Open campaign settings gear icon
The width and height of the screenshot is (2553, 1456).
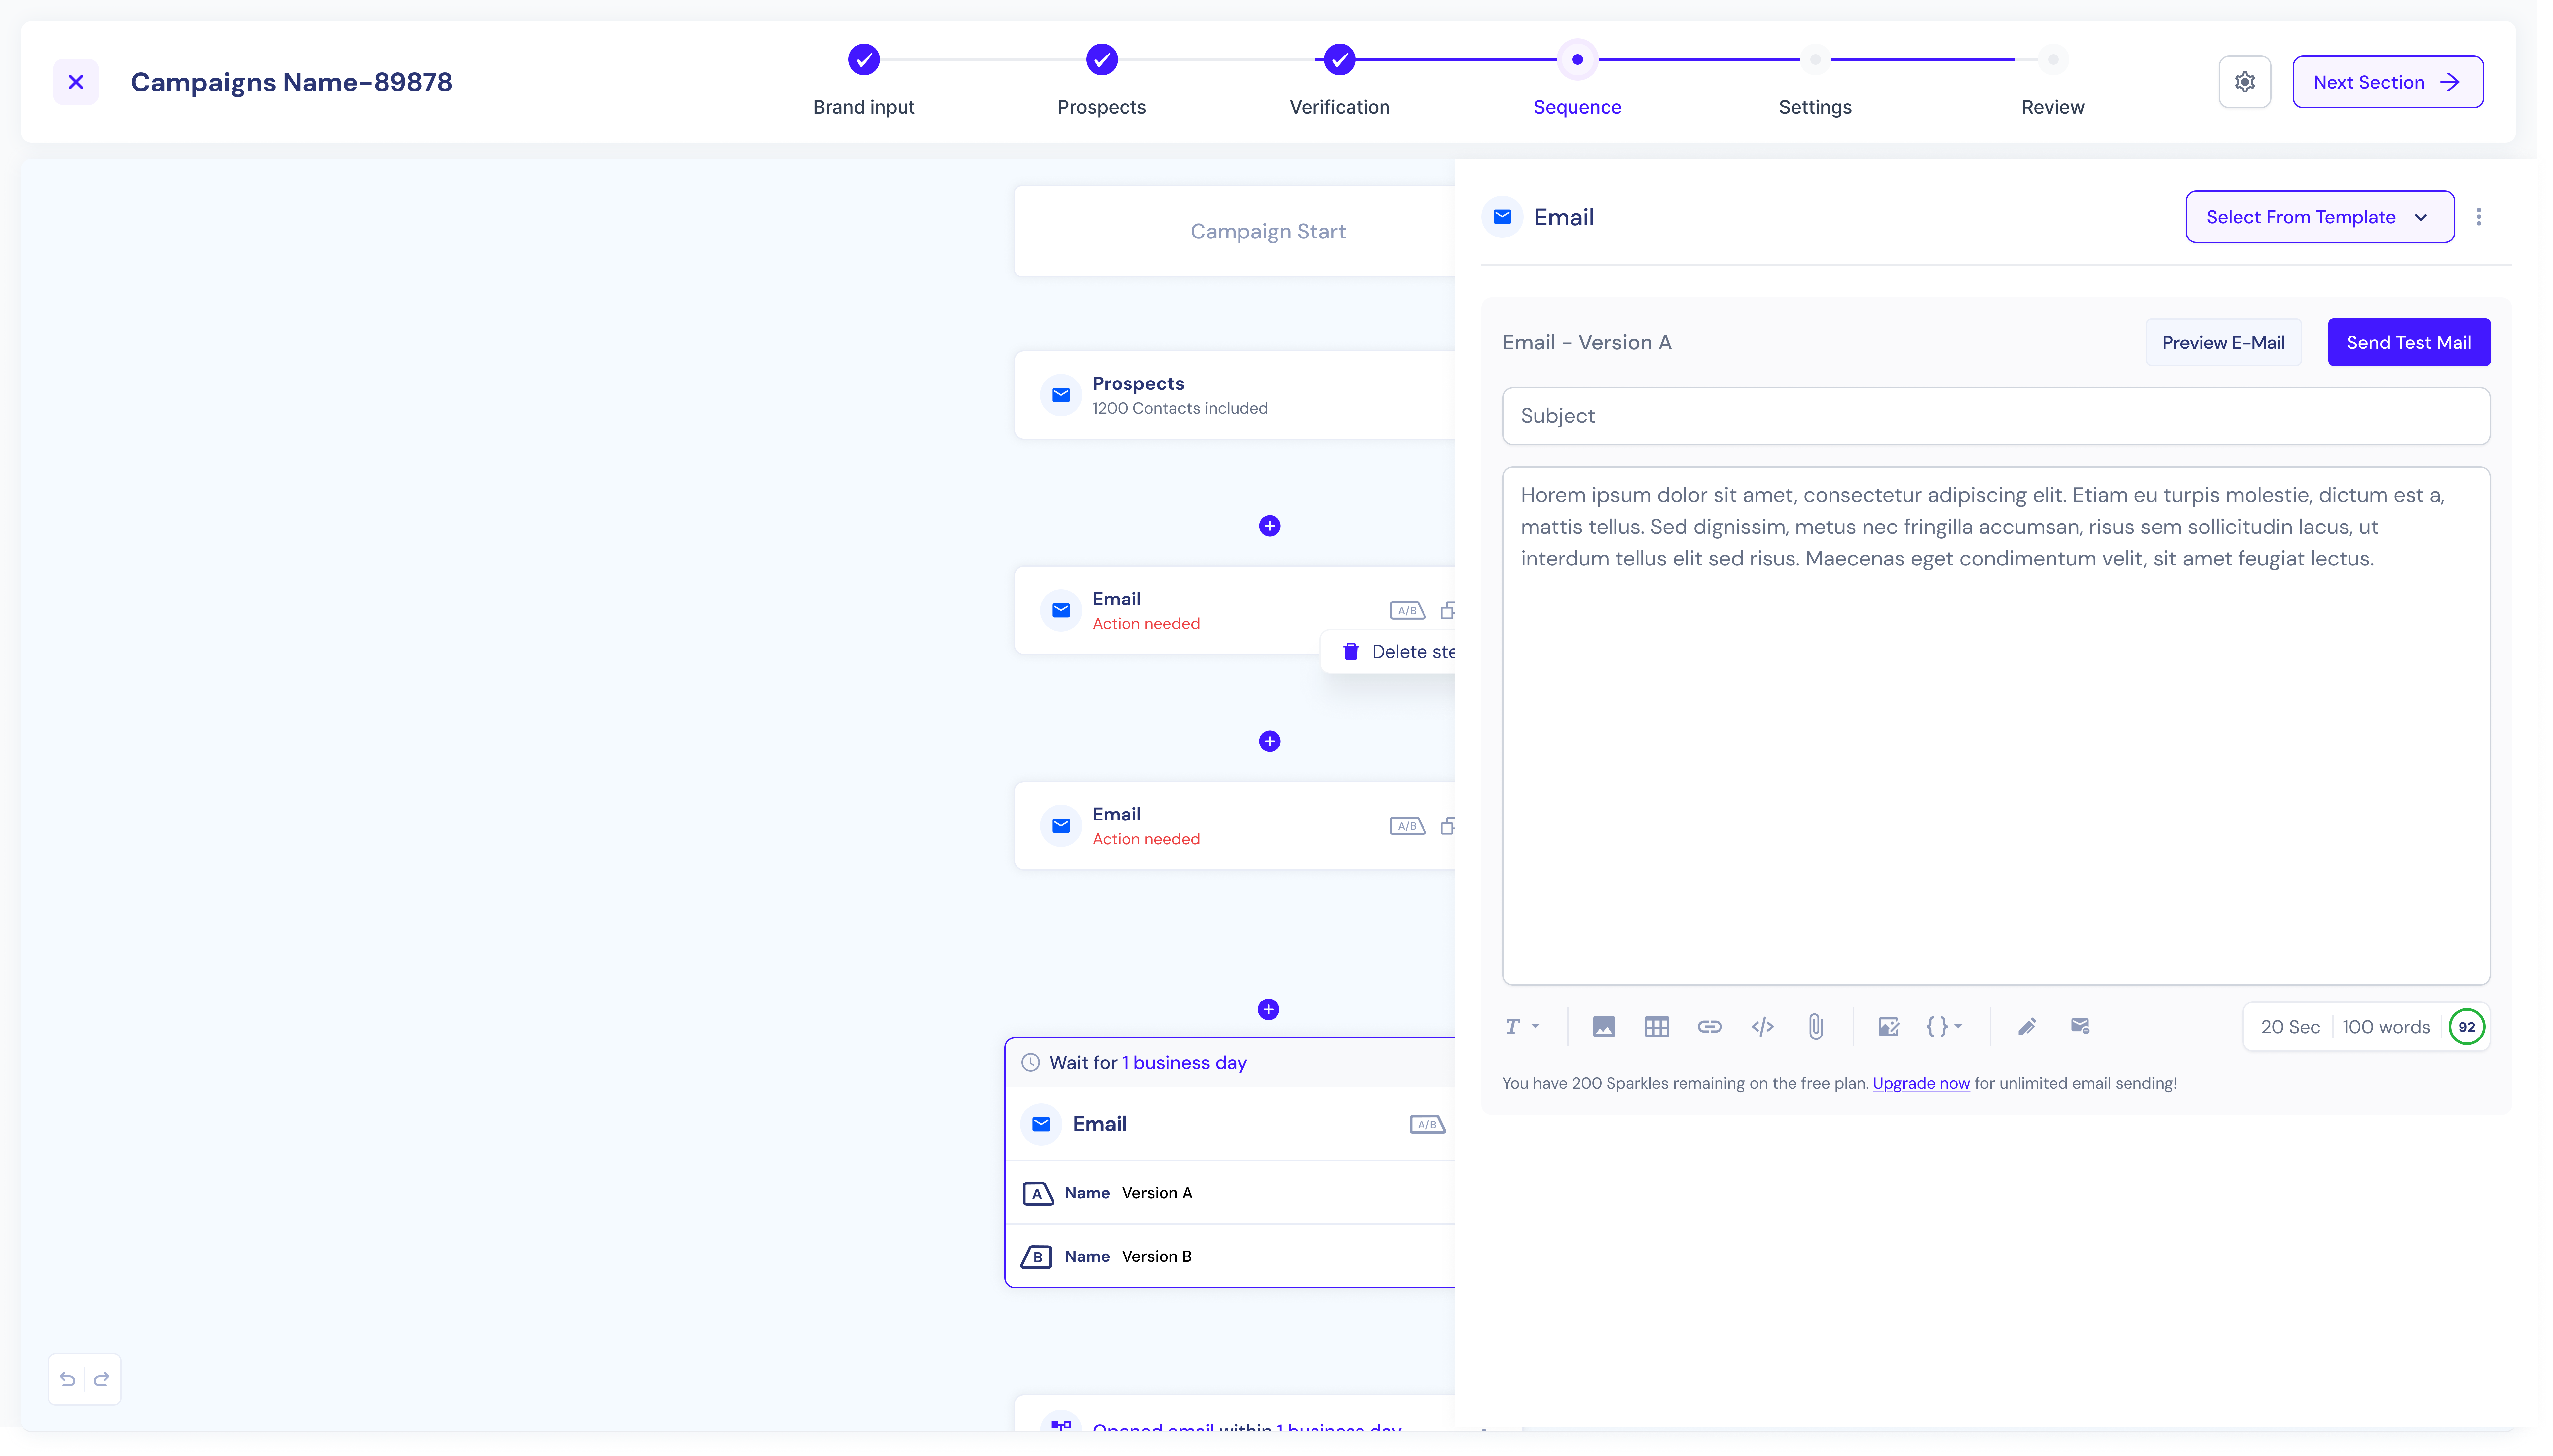[x=2244, y=82]
